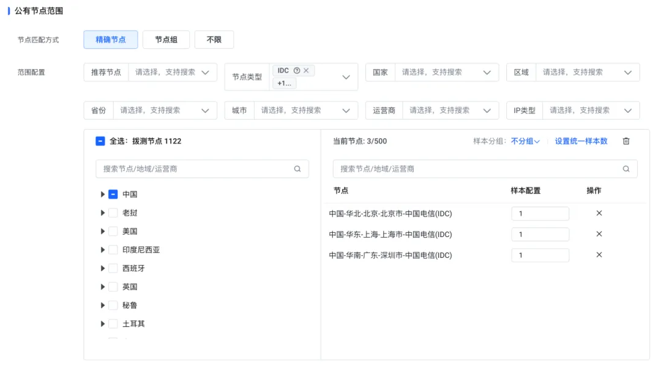Open the 运营商 dropdown
The height and width of the screenshot is (366, 661).
[450, 111]
